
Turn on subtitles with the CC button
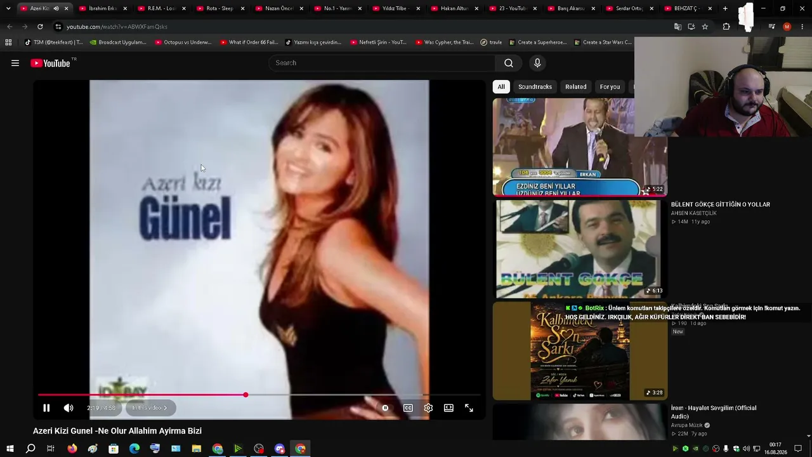click(408, 408)
